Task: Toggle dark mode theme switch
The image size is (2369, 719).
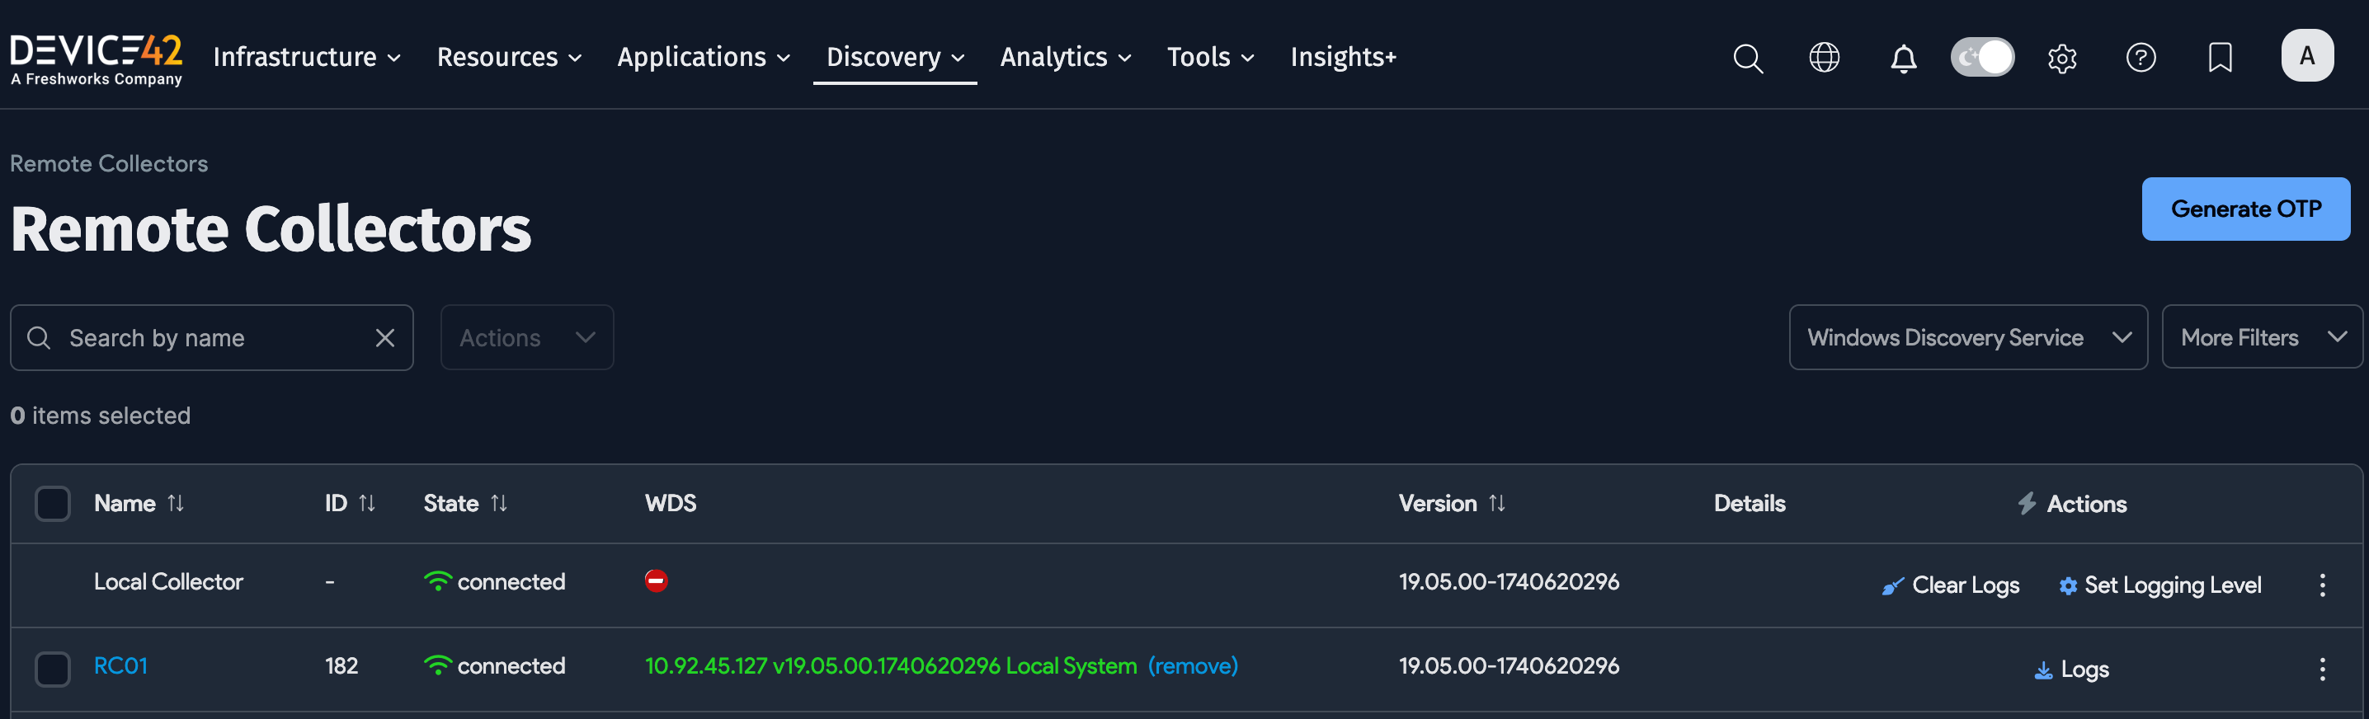Action: [x=1982, y=58]
